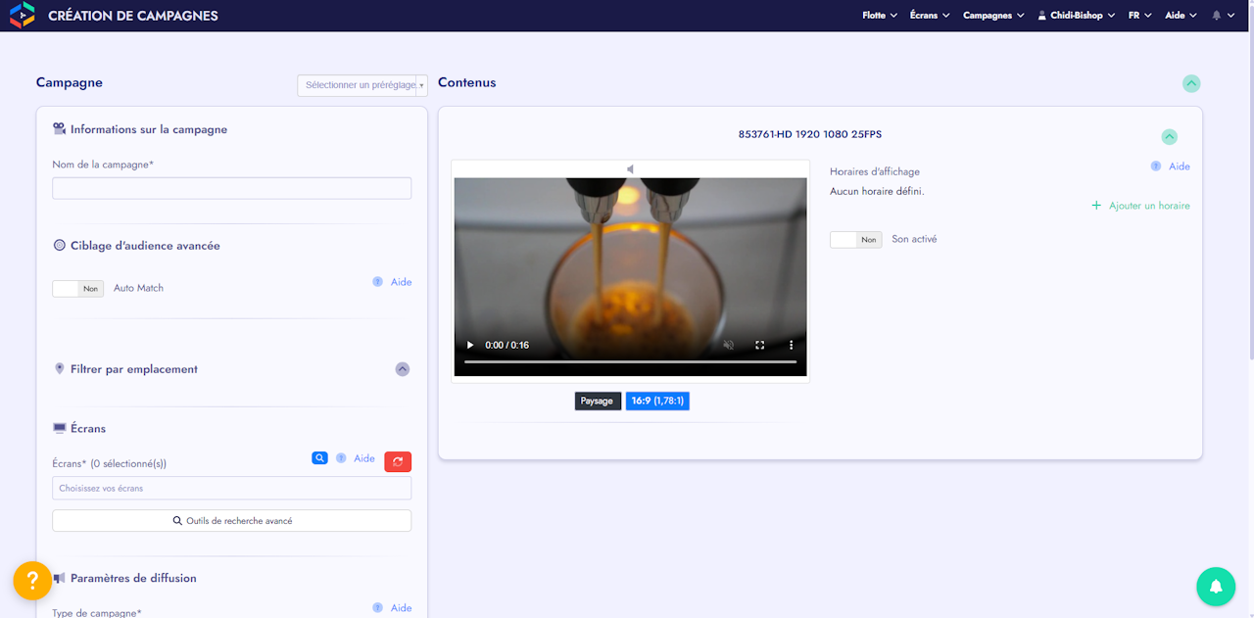Screen dimensions: 1254x618
Task: Open the Sélectionner un préréglage dropdown
Action: pos(362,85)
